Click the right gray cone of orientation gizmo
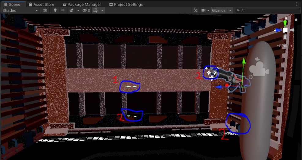Viewport: 302px width, 160px height. coord(292,30)
